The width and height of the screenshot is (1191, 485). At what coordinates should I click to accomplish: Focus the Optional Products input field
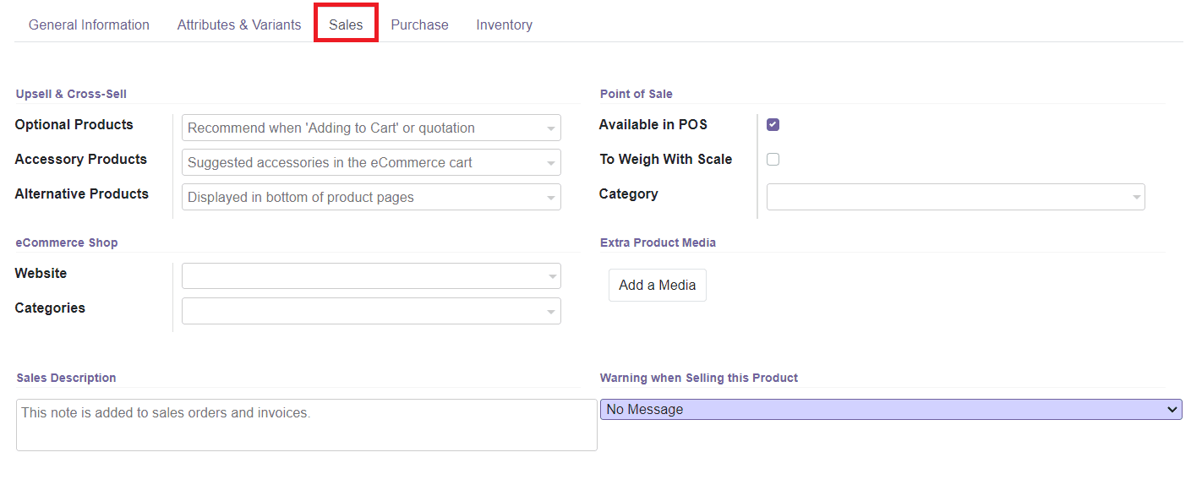(x=359, y=128)
